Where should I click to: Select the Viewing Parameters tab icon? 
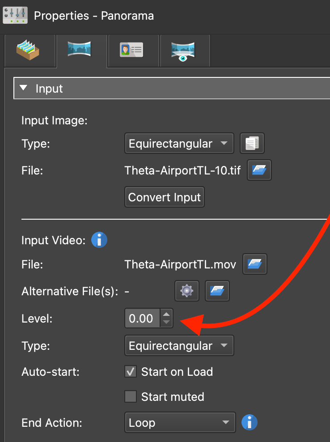pos(183,50)
